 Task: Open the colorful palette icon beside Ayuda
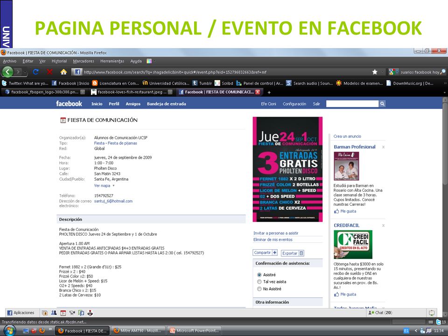149,61
